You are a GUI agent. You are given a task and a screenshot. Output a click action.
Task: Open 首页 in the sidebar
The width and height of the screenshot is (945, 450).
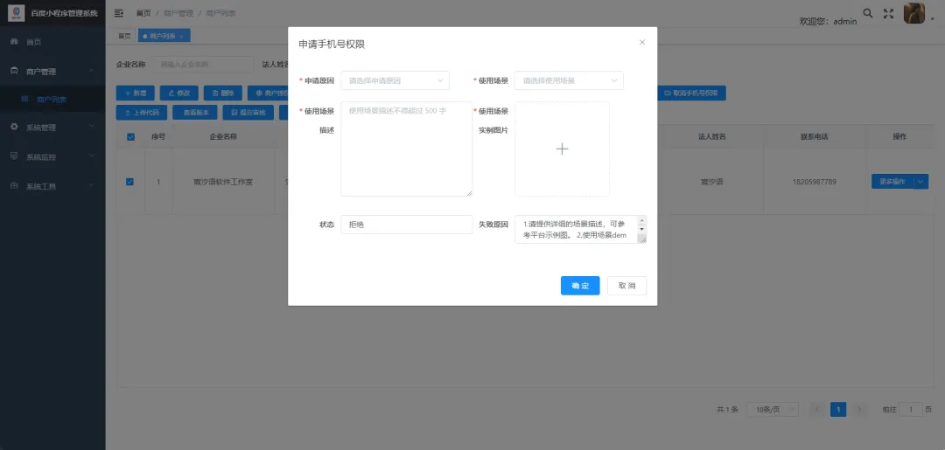click(x=52, y=42)
